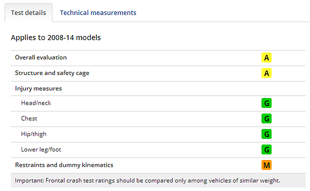
Task: Click the Restraints and dummy kinematics label
Action: click(64, 165)
